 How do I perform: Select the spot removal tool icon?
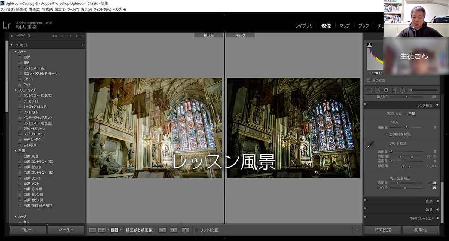[378, 90]
